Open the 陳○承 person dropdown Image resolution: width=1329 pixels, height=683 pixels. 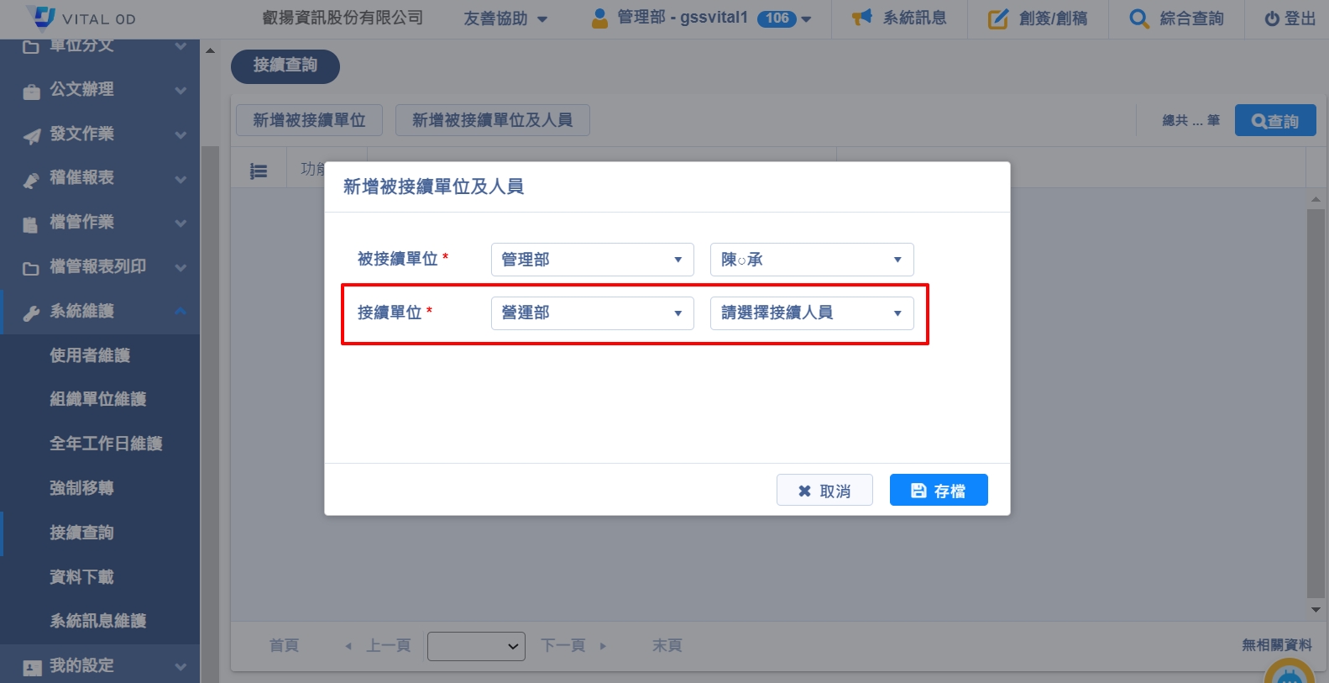pyautogui.click(x=811, y=260)
